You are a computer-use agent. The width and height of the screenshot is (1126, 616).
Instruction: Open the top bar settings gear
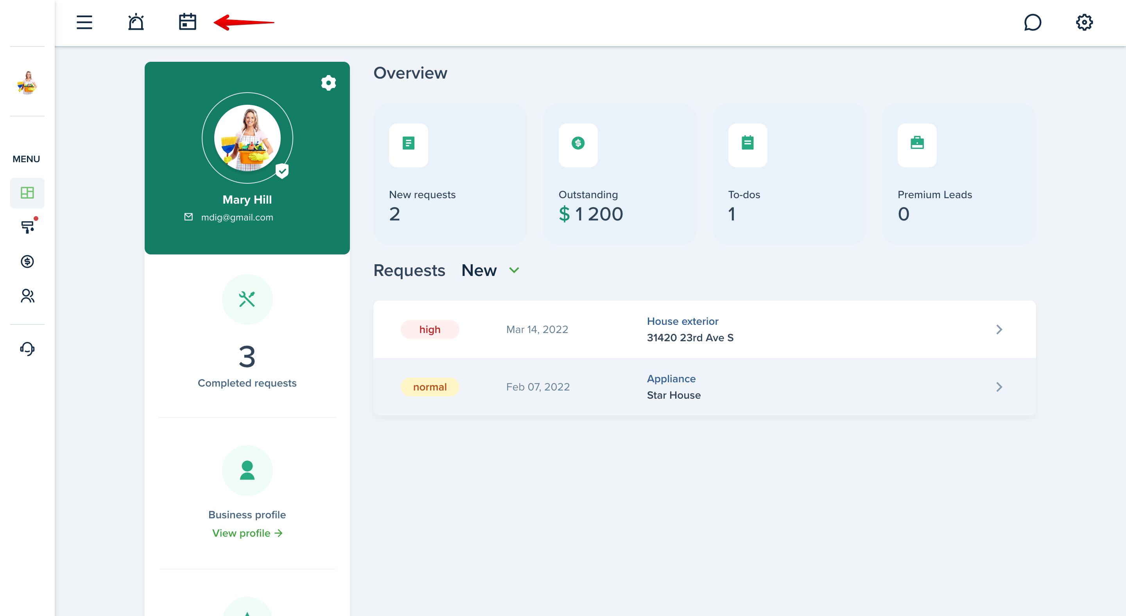1085,22
